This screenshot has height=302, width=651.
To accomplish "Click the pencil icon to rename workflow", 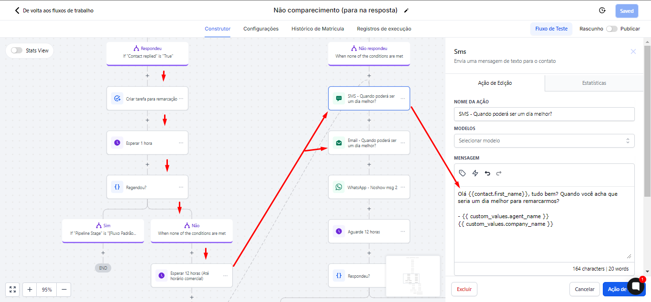I will 406,10.
